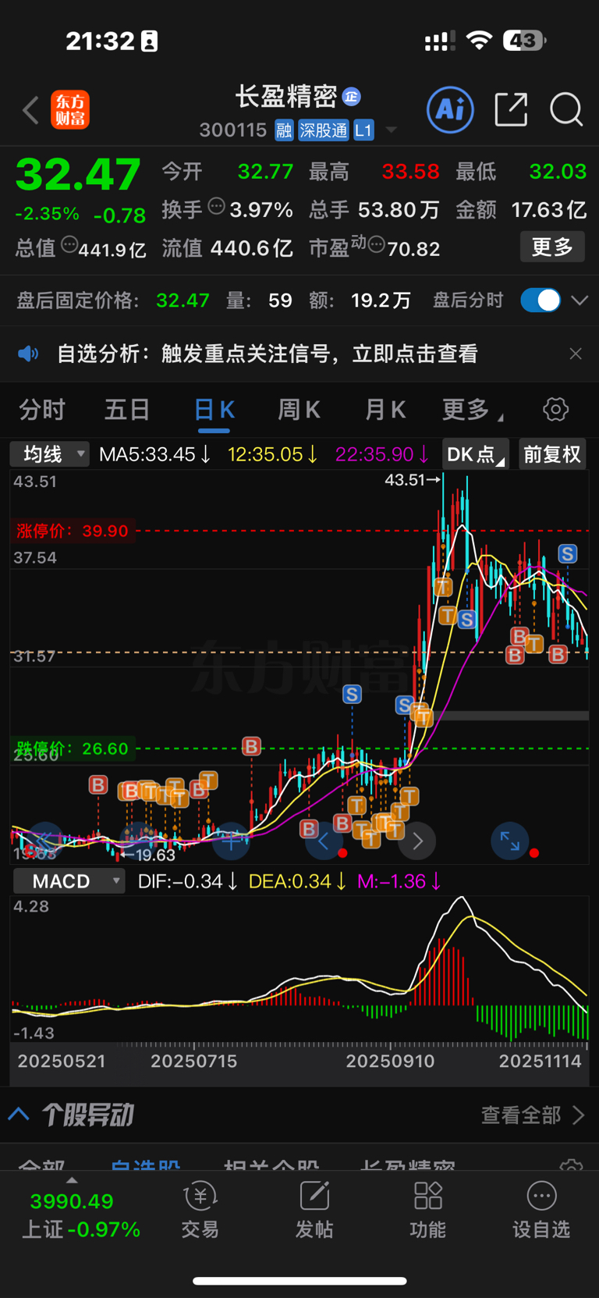599x1298 pixels.
Task: Open search with the magnifier icon
Action: pos(566,109)
